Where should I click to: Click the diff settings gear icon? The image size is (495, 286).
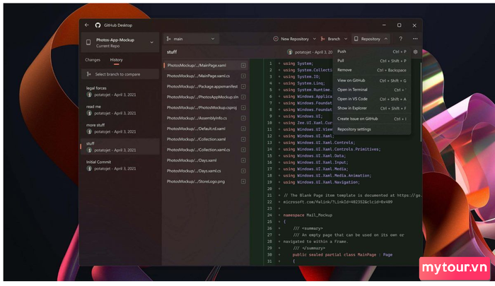pyautogui.click(x=416, y=52)
